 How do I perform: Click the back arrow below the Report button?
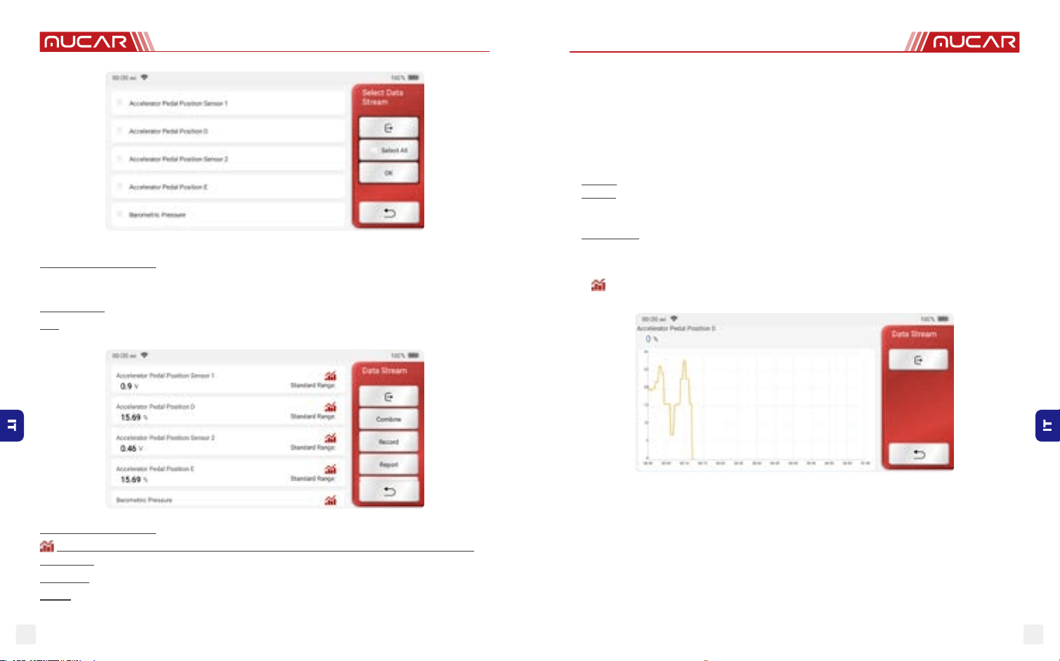coord(389,491)
